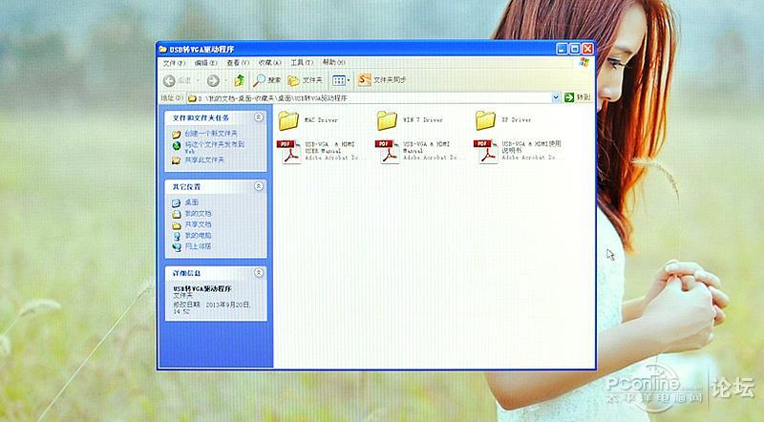Maximize the USB转VGA驱动程序 window
764x422 pixels.
(x=575, y=49)
